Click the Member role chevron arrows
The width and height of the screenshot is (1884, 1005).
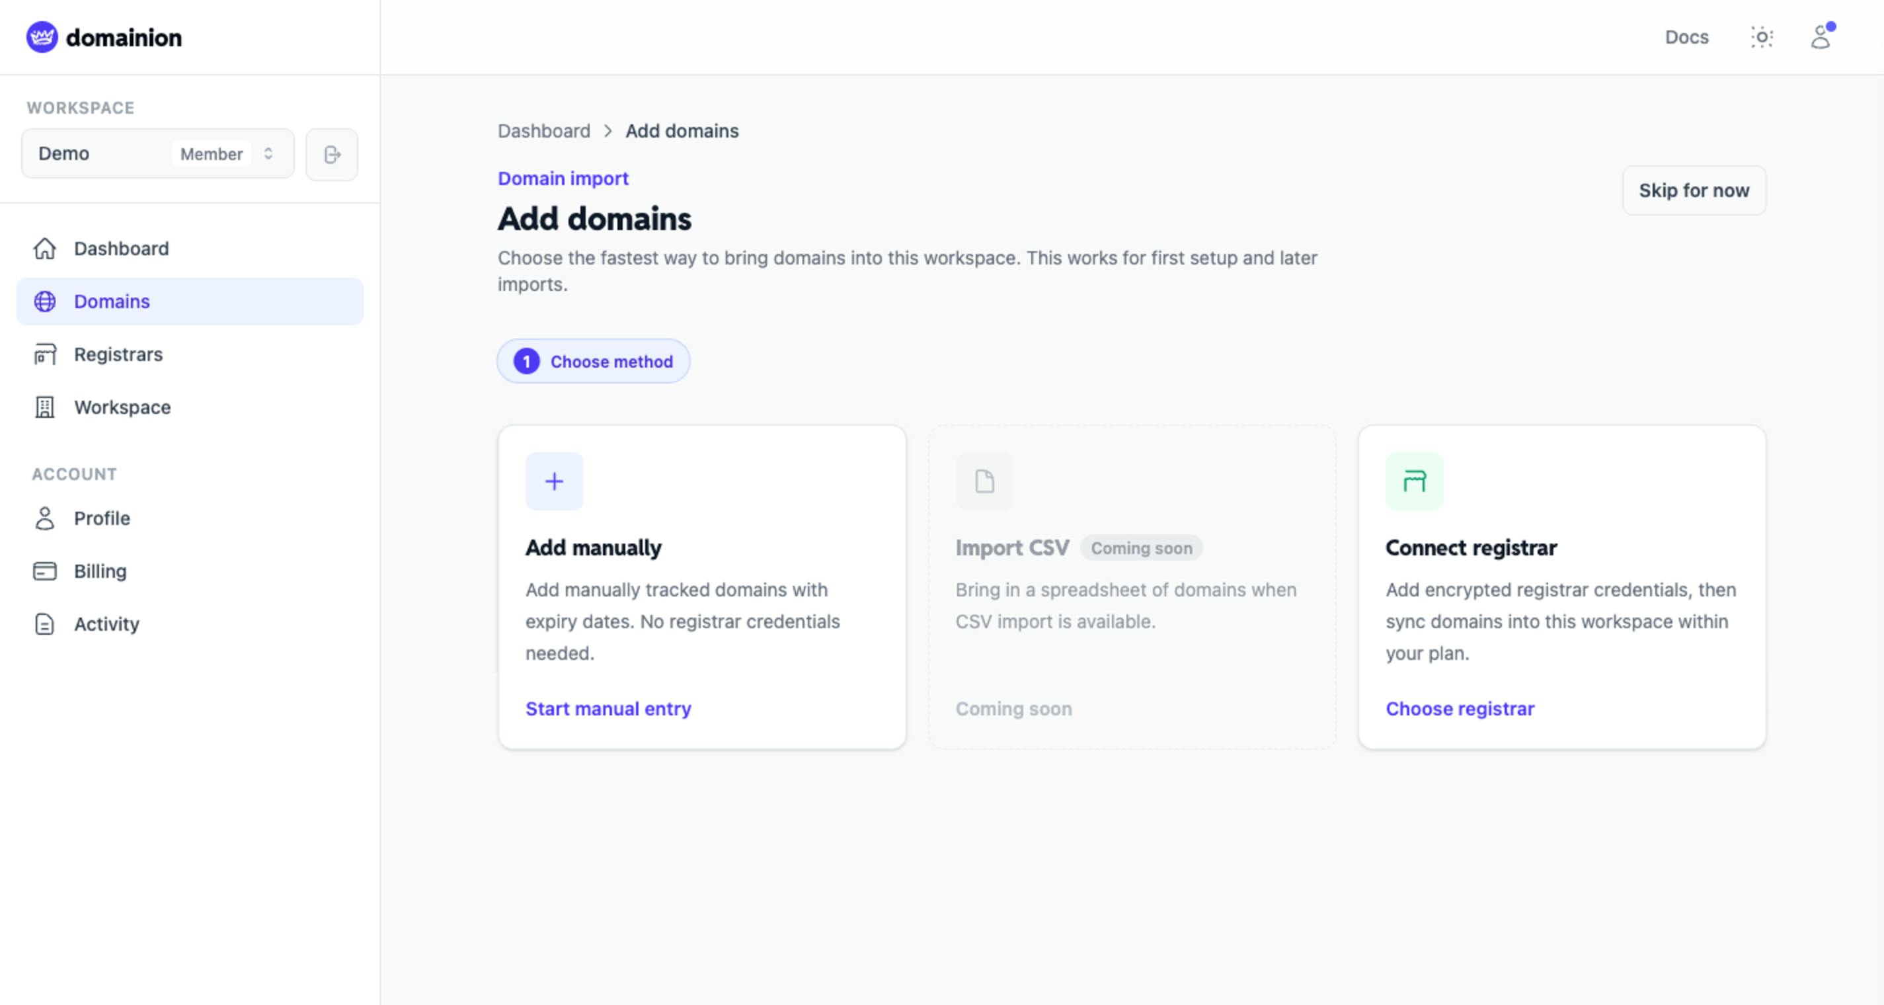click(268, 153)
